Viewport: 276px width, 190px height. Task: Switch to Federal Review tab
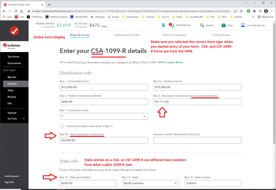(221, 35)
